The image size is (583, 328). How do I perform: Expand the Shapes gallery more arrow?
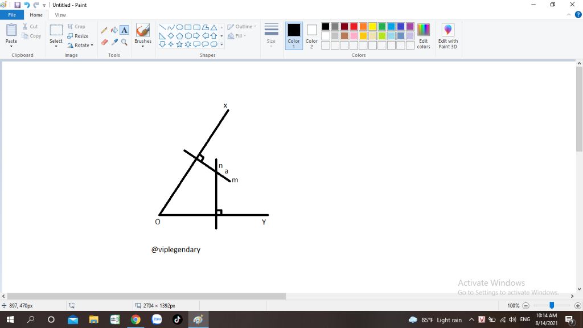click(221, 44)
